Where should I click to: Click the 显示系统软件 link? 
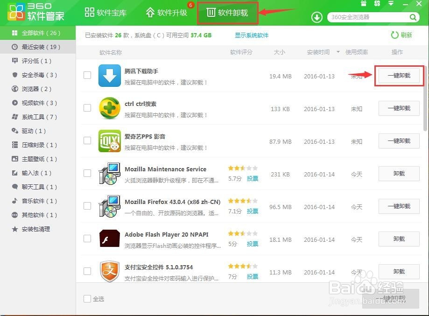point(251,35)
